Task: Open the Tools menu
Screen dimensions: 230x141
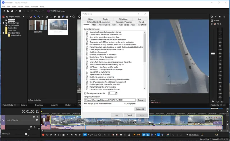Action: point(27,6)
